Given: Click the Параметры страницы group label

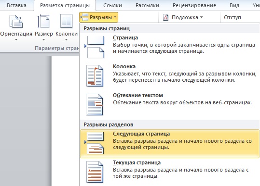Looking at the screenshot, I should (57, 48).
